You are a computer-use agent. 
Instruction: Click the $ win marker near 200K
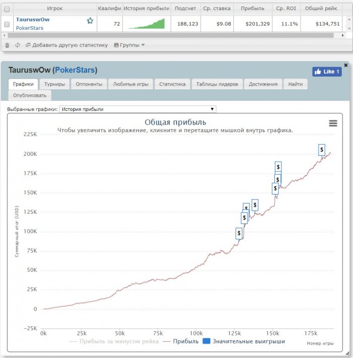pos(322,150)
